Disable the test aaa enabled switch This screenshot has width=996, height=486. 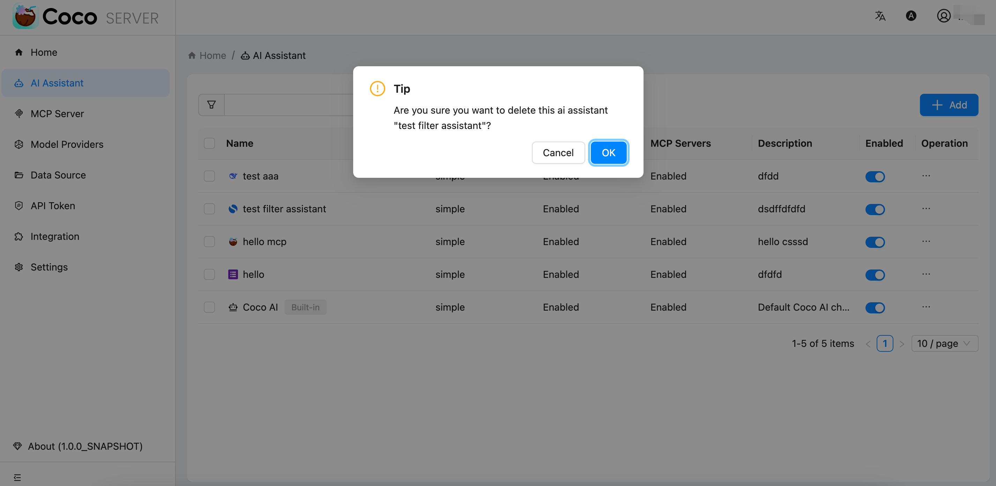(x=875, y=176)
